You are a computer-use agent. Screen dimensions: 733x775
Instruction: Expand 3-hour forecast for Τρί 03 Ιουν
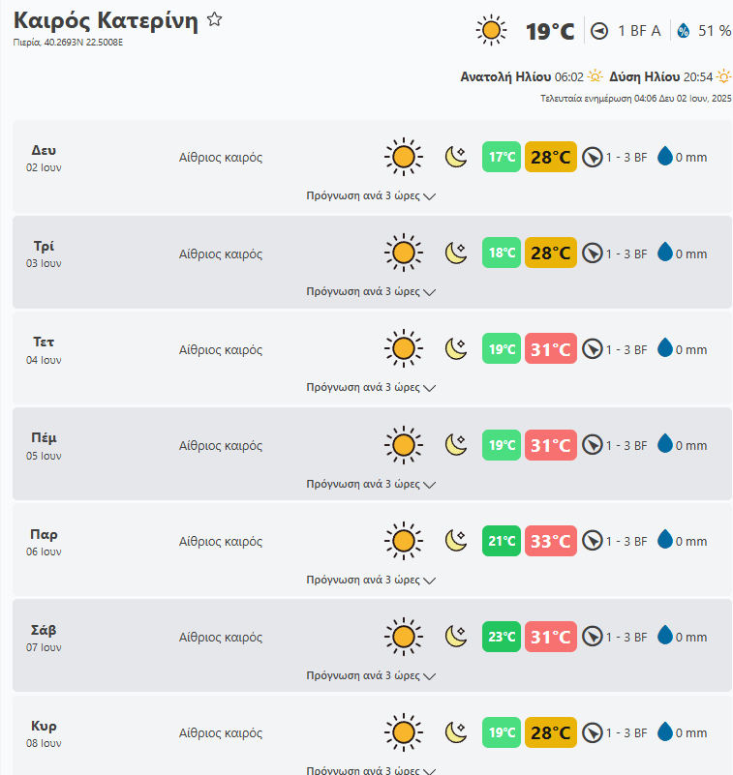pyautogui.click(x=371, y=291)
